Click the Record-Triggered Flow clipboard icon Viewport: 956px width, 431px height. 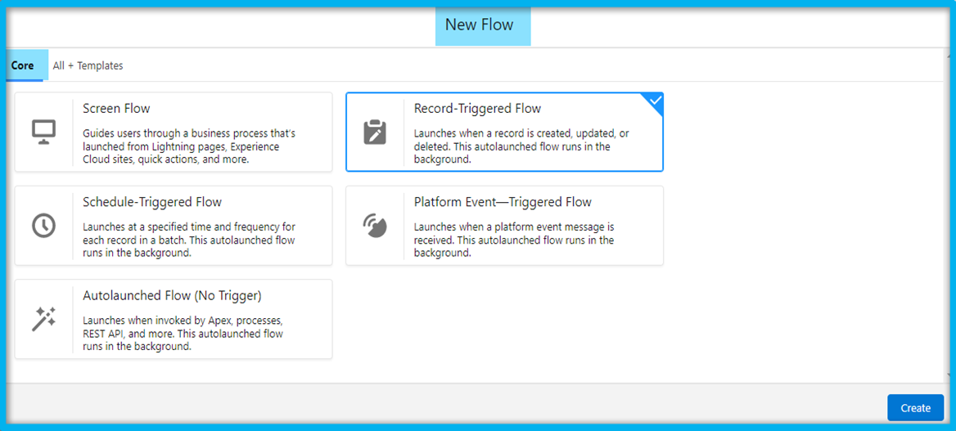[375, 132]
